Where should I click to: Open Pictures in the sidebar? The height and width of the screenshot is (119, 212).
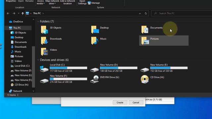[17, 56]
